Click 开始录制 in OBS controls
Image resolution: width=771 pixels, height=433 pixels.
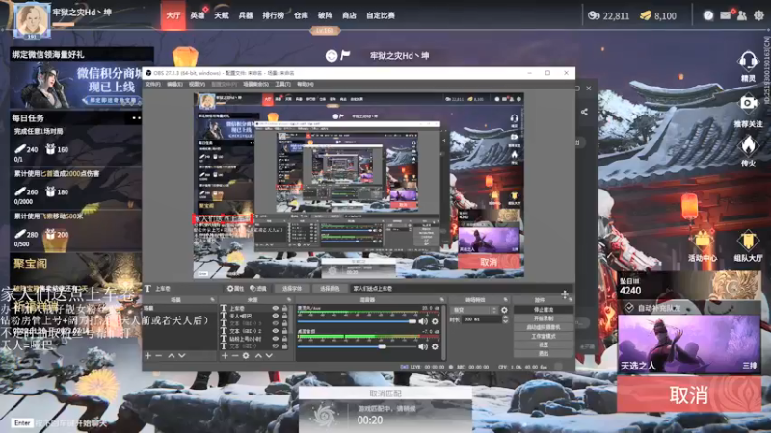coord(544,318)
